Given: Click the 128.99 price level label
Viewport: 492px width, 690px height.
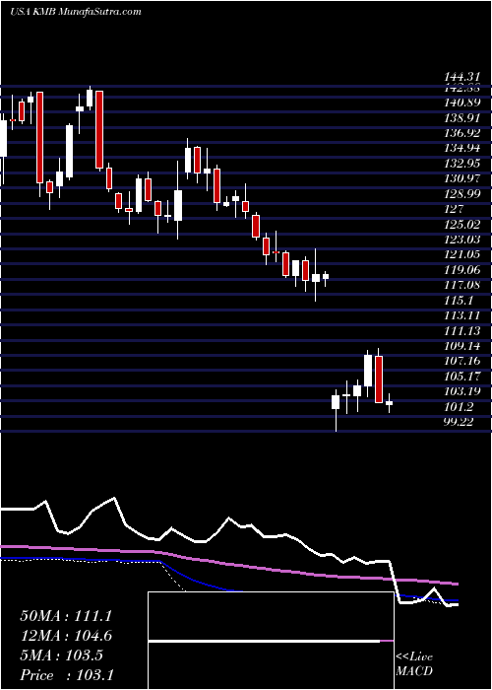Looking at the screenshot, I should pyautogui.click(x=464, y=194).
